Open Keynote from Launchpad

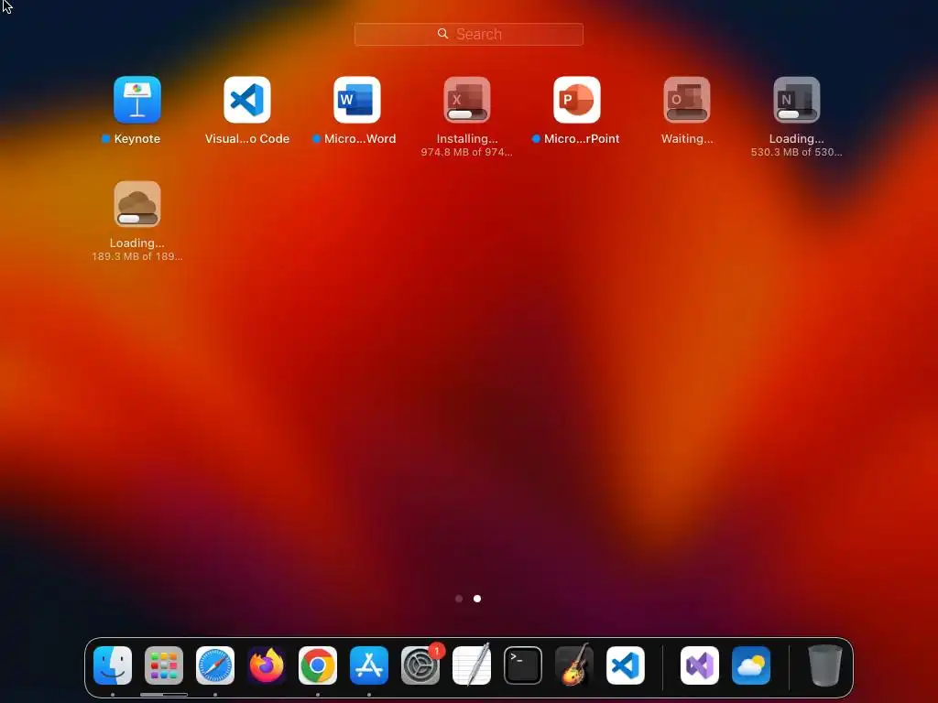[137, 99]
